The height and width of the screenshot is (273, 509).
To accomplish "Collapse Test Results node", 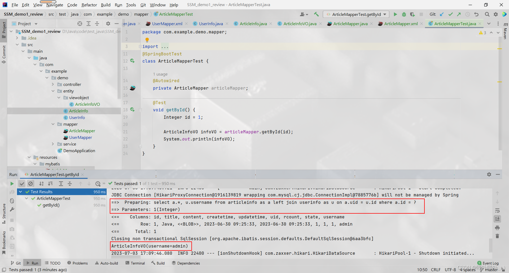I will click(20, 192).
